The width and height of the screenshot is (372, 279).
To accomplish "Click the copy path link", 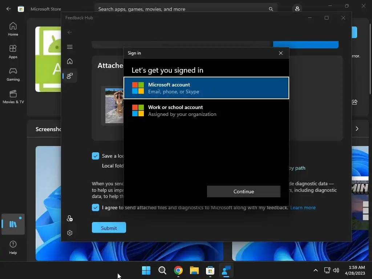I will (x=297, y=168).
